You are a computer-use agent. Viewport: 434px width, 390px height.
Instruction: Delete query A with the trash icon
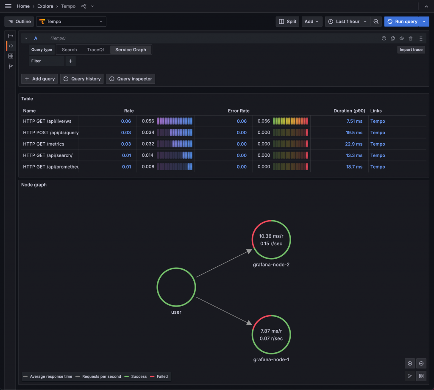coord(411,39)
